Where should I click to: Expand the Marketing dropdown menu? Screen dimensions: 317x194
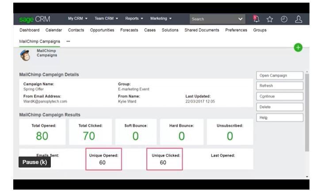click(x=161, y=19)
